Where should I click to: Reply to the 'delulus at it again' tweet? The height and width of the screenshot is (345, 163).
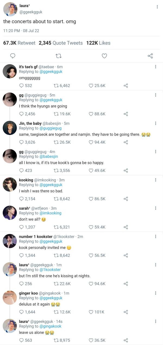point(22,312)
